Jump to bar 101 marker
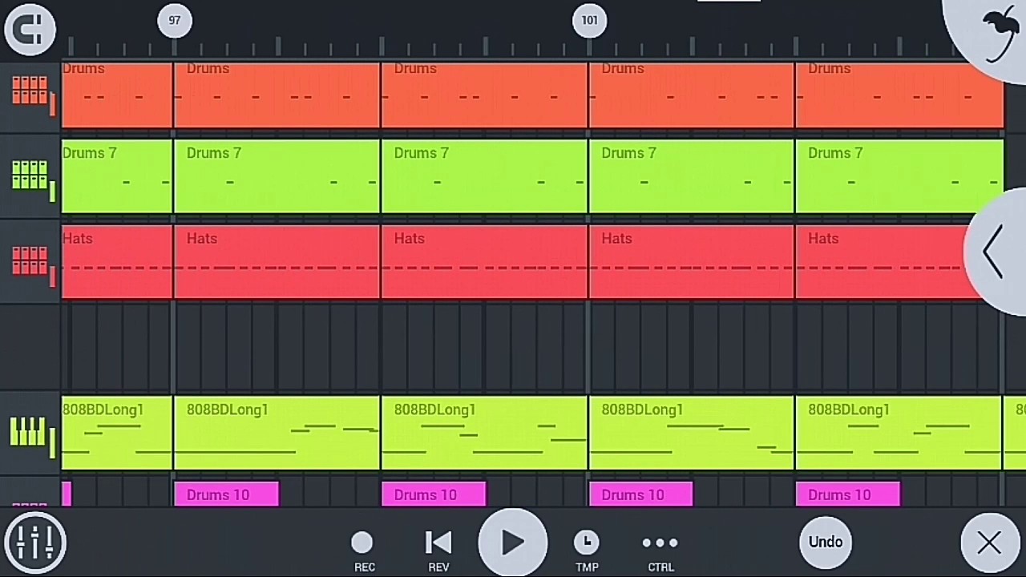 pyautogui.click(x=590, y=20)
